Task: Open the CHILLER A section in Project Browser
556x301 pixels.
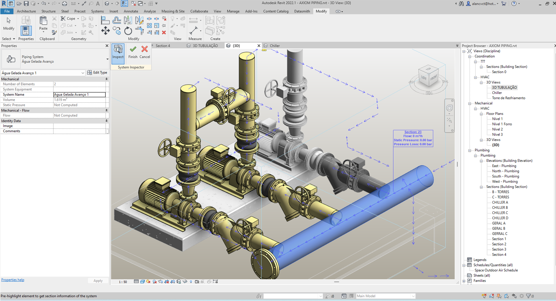Action: click(x=500, y=202)
